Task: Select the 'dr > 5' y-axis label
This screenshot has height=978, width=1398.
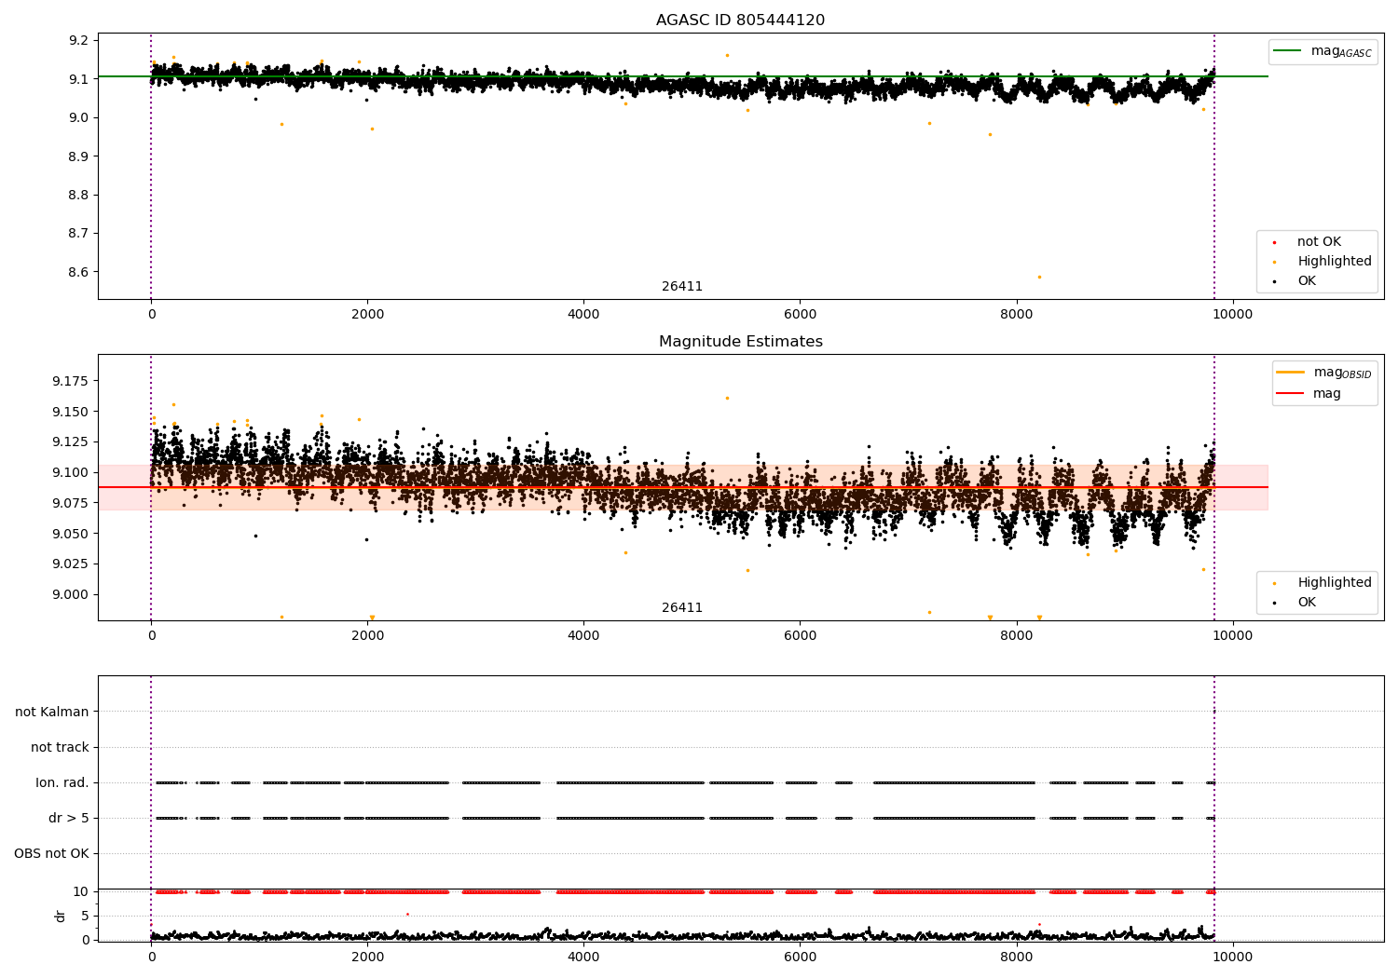Action: click(69, 818)
